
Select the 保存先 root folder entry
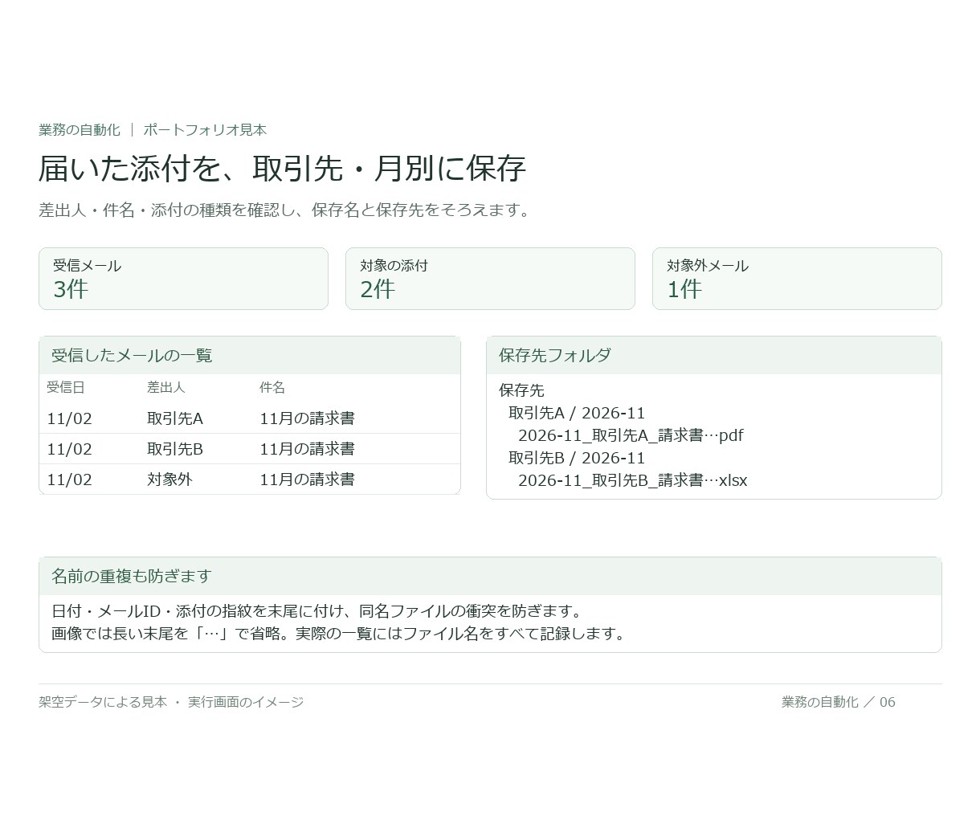click(x=521, y=390)
